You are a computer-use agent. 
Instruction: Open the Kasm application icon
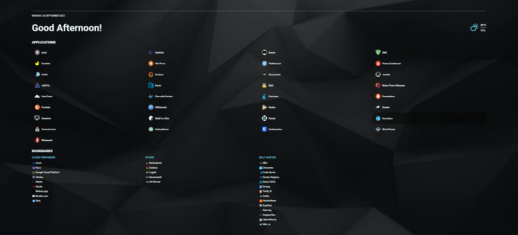(151, 85)
